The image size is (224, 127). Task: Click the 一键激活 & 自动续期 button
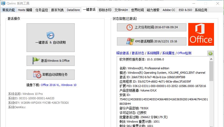(x=50, y=38)
